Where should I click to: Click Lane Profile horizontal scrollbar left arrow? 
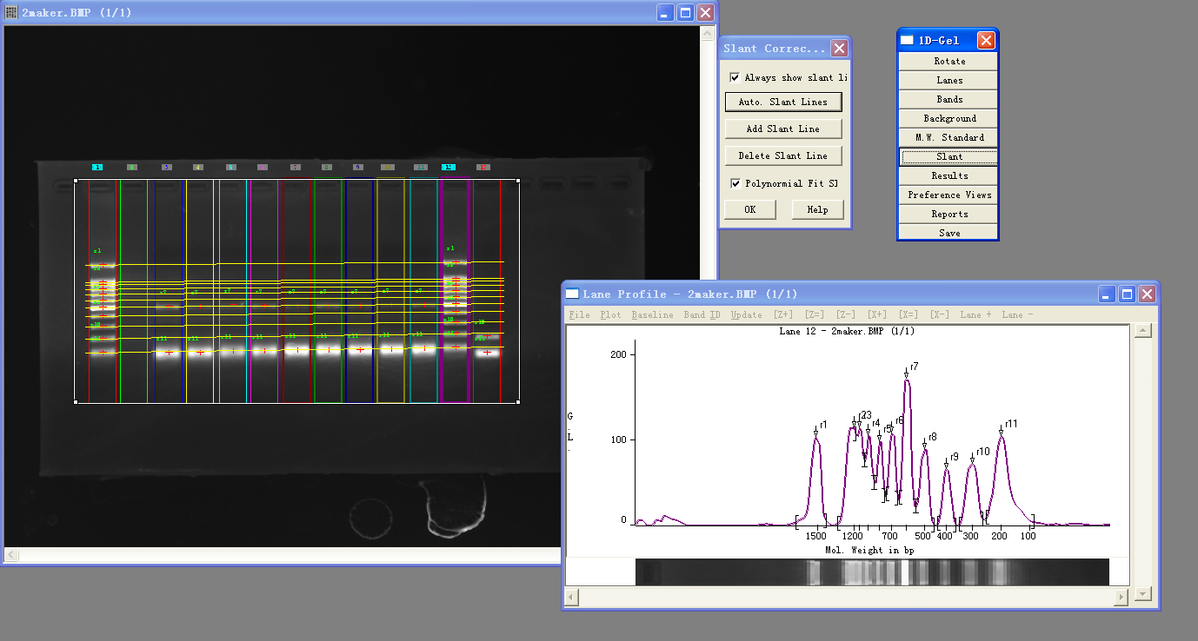573,597
